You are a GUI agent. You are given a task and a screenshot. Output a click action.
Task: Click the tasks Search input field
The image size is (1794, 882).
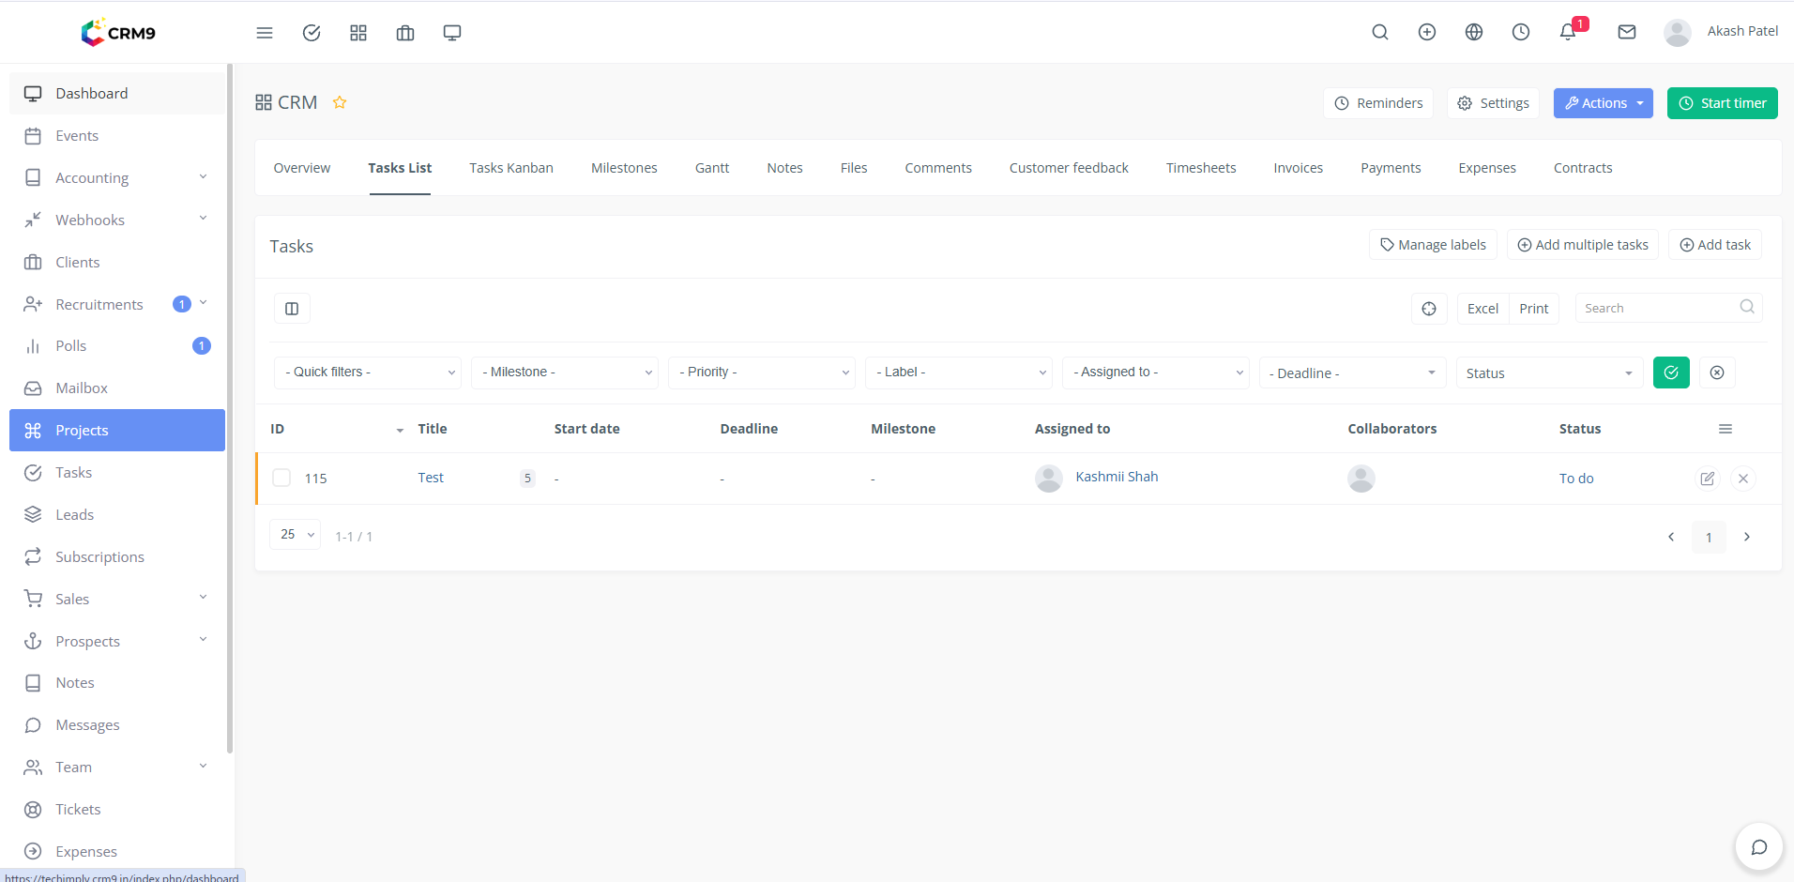coord(1656,308)
